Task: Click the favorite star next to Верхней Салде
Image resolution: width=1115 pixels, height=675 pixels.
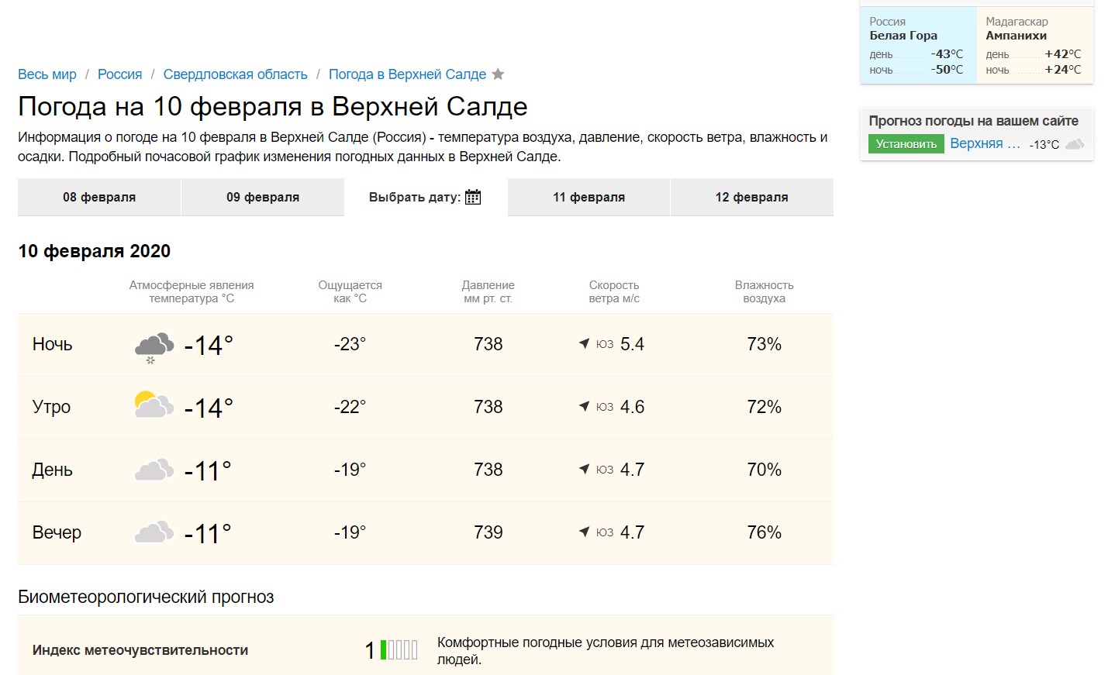Action: point(498,74)
